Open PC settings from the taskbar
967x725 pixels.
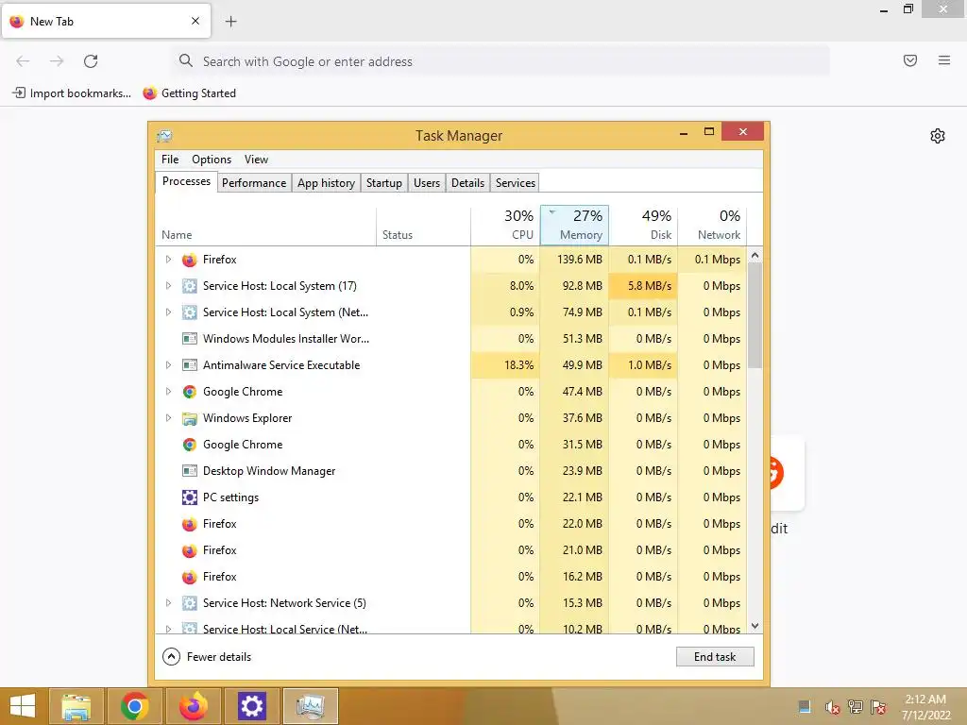pyautogui.click(x=251, y=706)
